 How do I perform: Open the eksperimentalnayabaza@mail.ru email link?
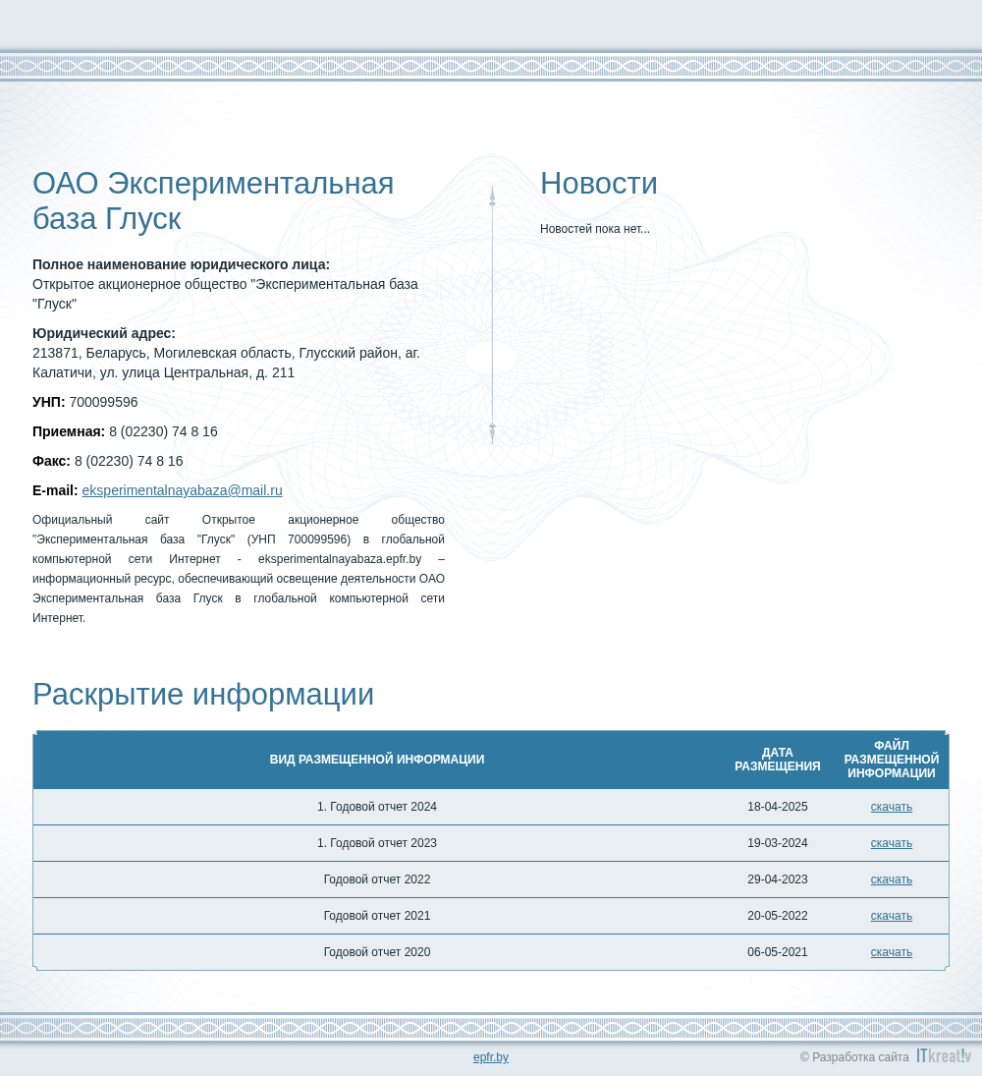182,490
